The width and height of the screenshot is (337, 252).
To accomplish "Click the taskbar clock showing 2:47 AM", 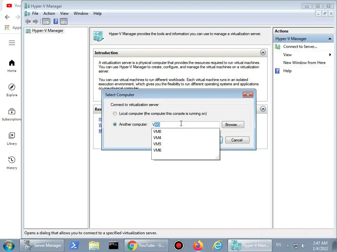I will coord(320,245).
